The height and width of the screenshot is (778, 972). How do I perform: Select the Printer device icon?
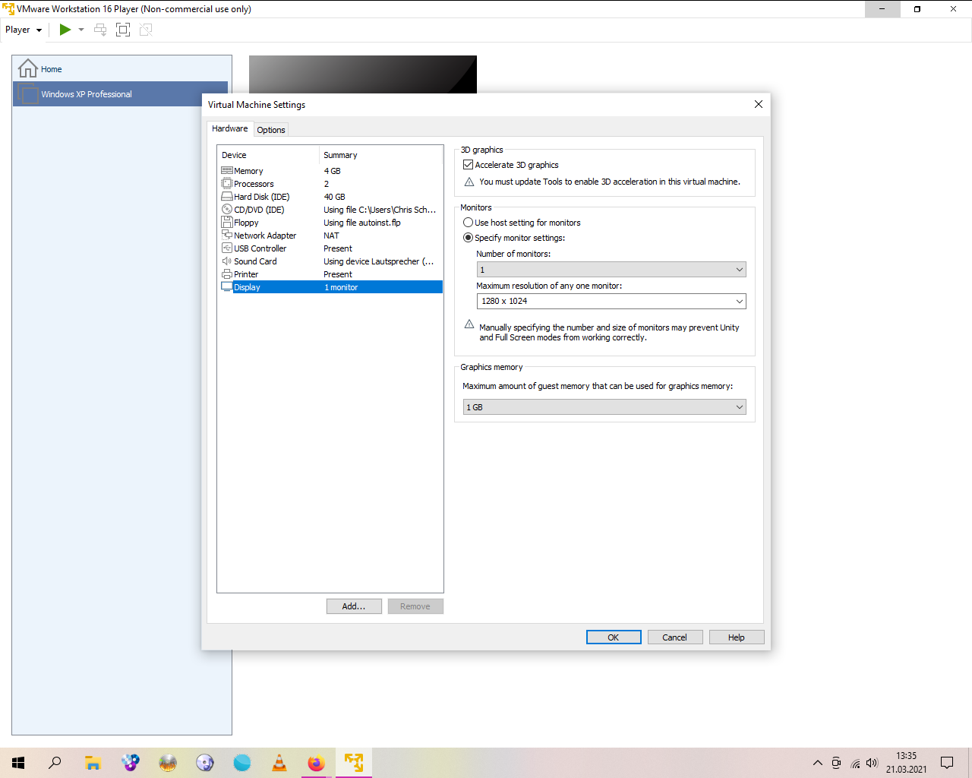tap(226, 274)
